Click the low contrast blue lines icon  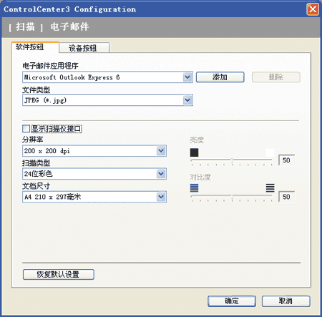[x=194, y=188]
